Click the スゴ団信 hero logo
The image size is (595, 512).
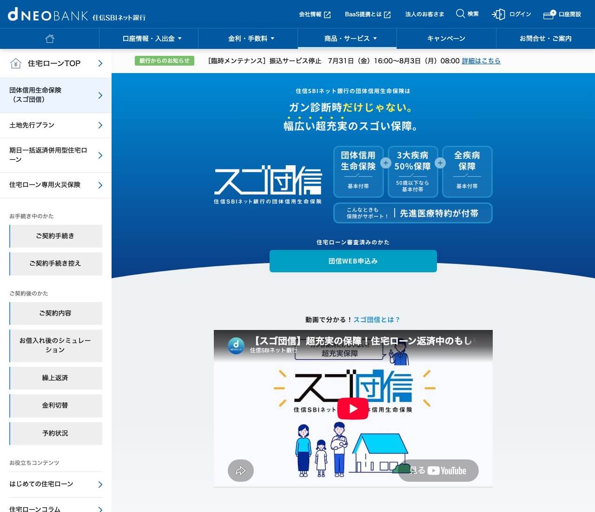point(268,185)
